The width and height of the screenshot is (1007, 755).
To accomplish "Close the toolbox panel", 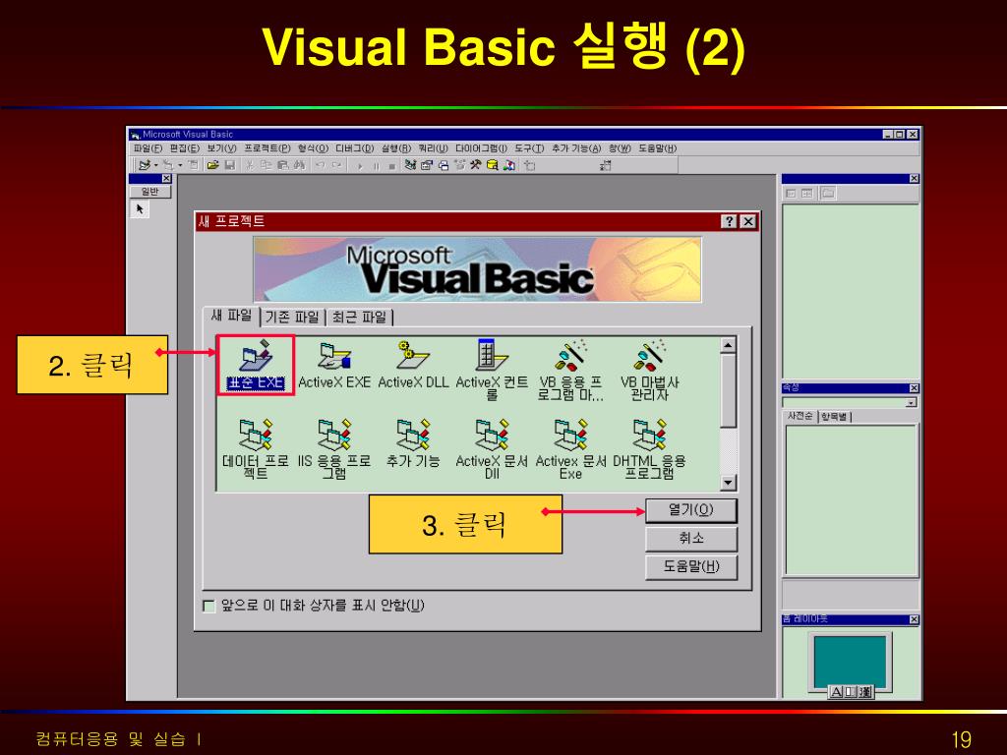I will (x=166, y=179).
